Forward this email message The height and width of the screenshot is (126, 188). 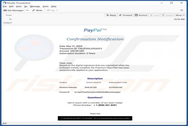126,15
